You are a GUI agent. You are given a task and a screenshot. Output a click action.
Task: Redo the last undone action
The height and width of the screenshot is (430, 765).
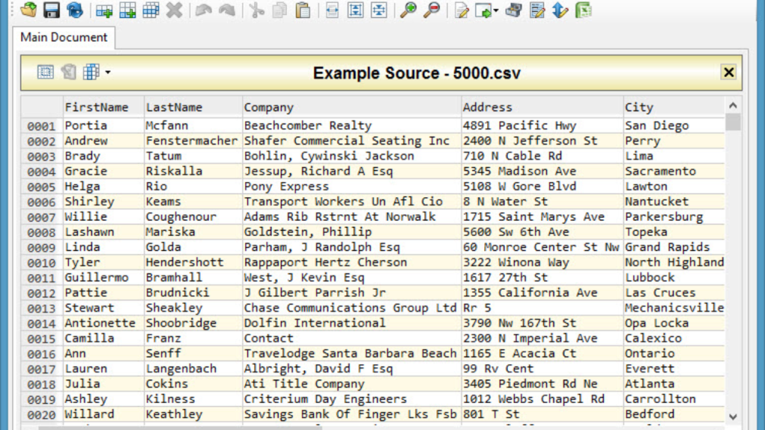[x=227, y=10]
